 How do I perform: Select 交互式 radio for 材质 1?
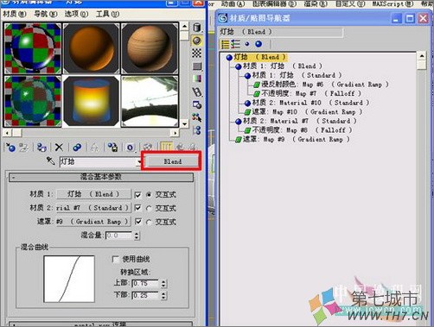(149, 195)
